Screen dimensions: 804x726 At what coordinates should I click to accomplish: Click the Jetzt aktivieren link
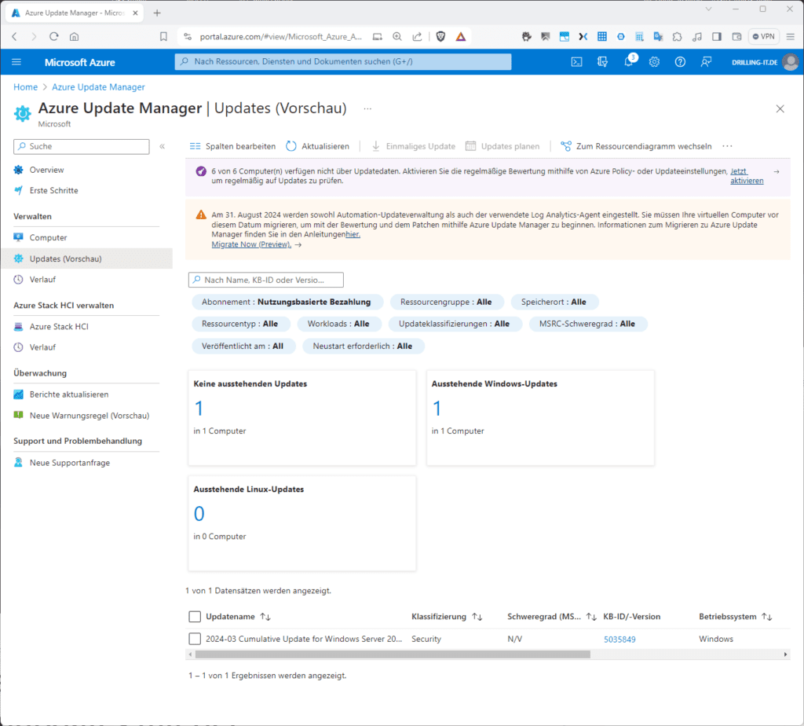[x=747, y=176]
